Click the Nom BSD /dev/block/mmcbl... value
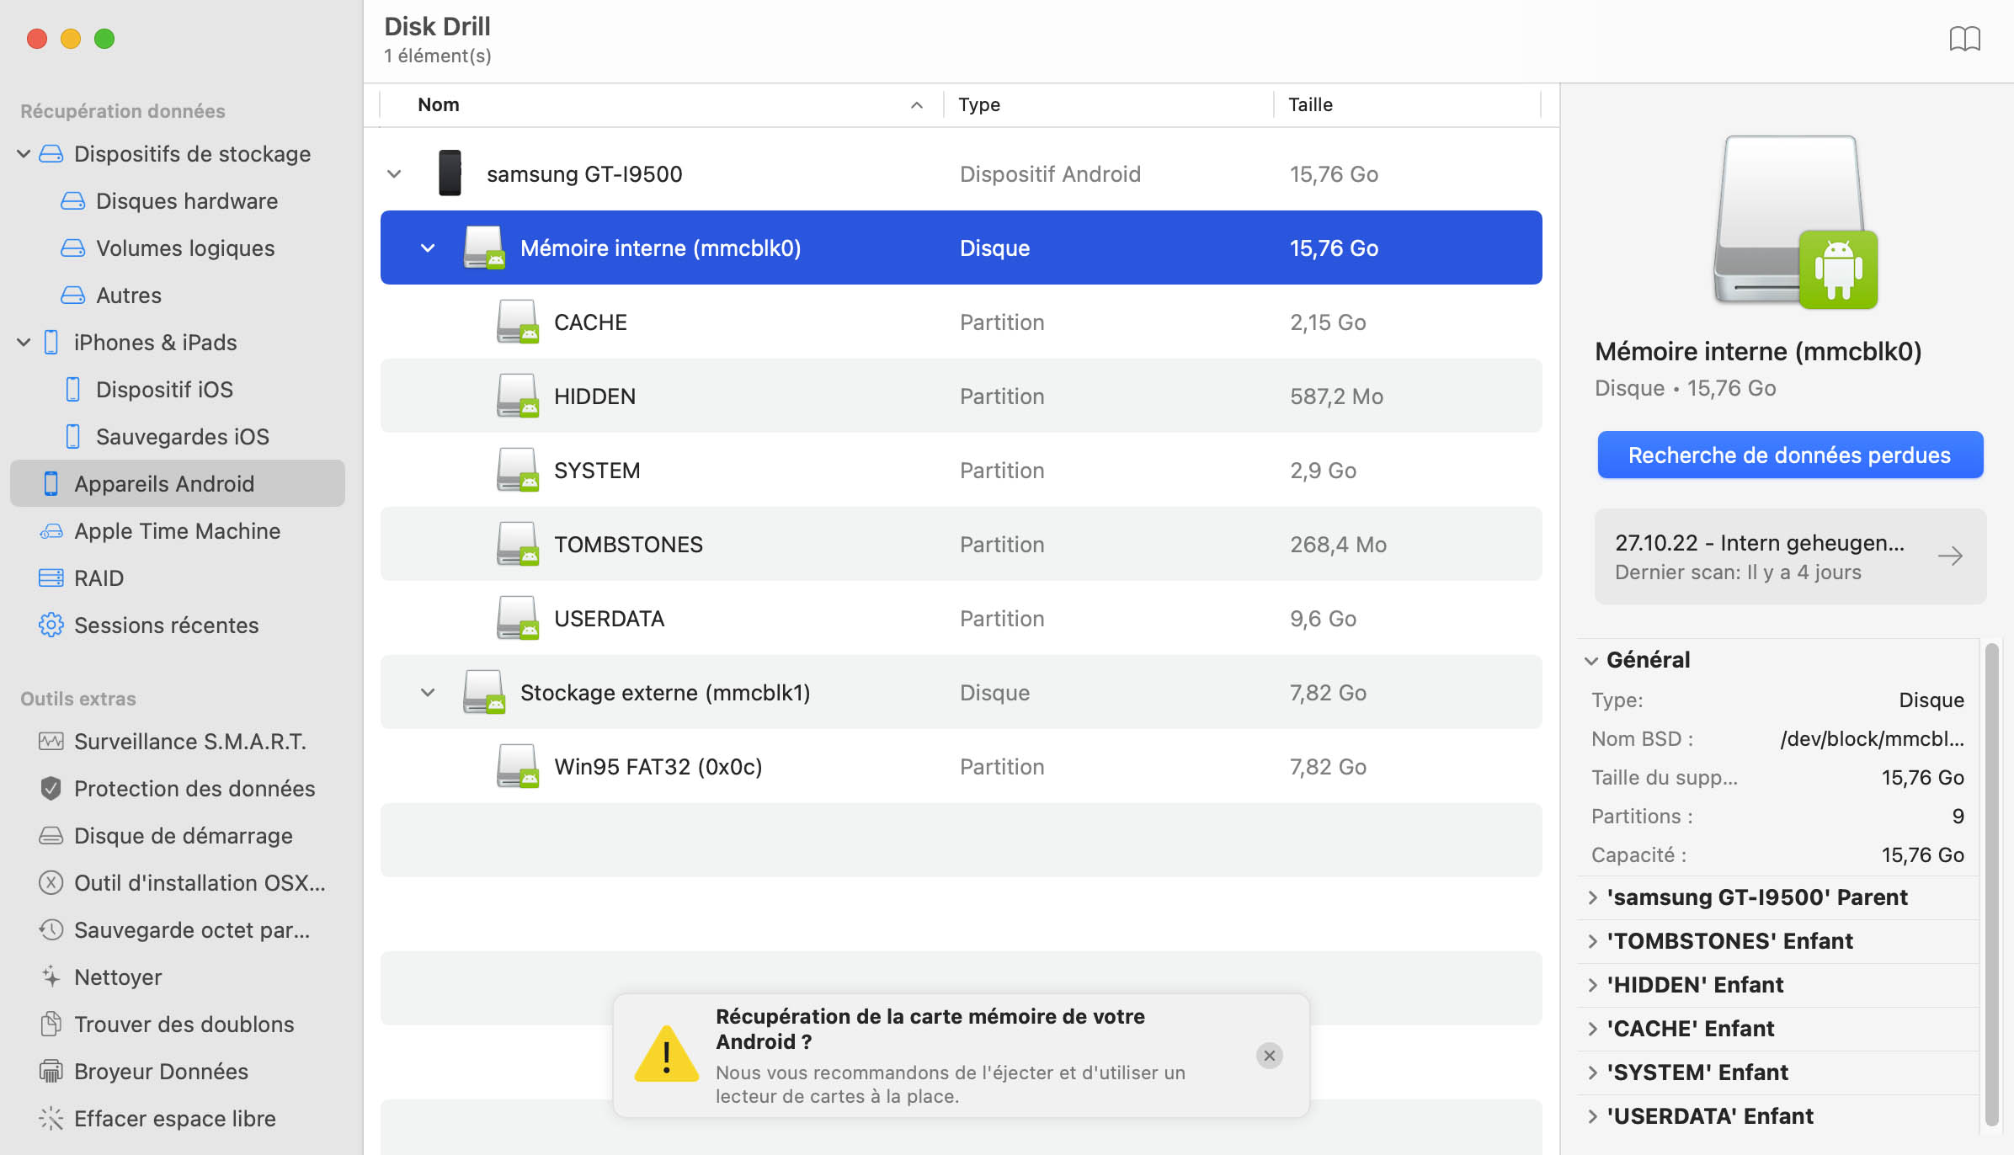The height and width of the screenshot is (1155, 2014). [1872, 739]
